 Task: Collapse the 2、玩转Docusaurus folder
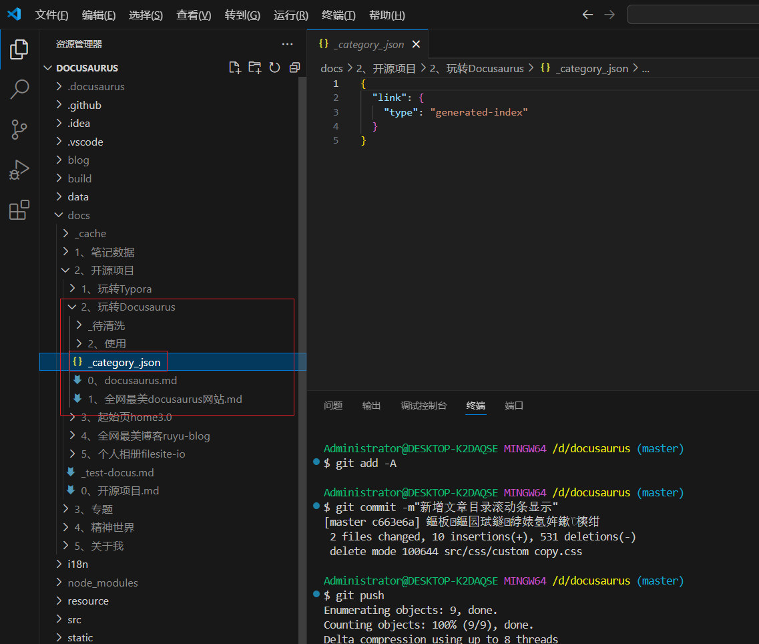128,307
